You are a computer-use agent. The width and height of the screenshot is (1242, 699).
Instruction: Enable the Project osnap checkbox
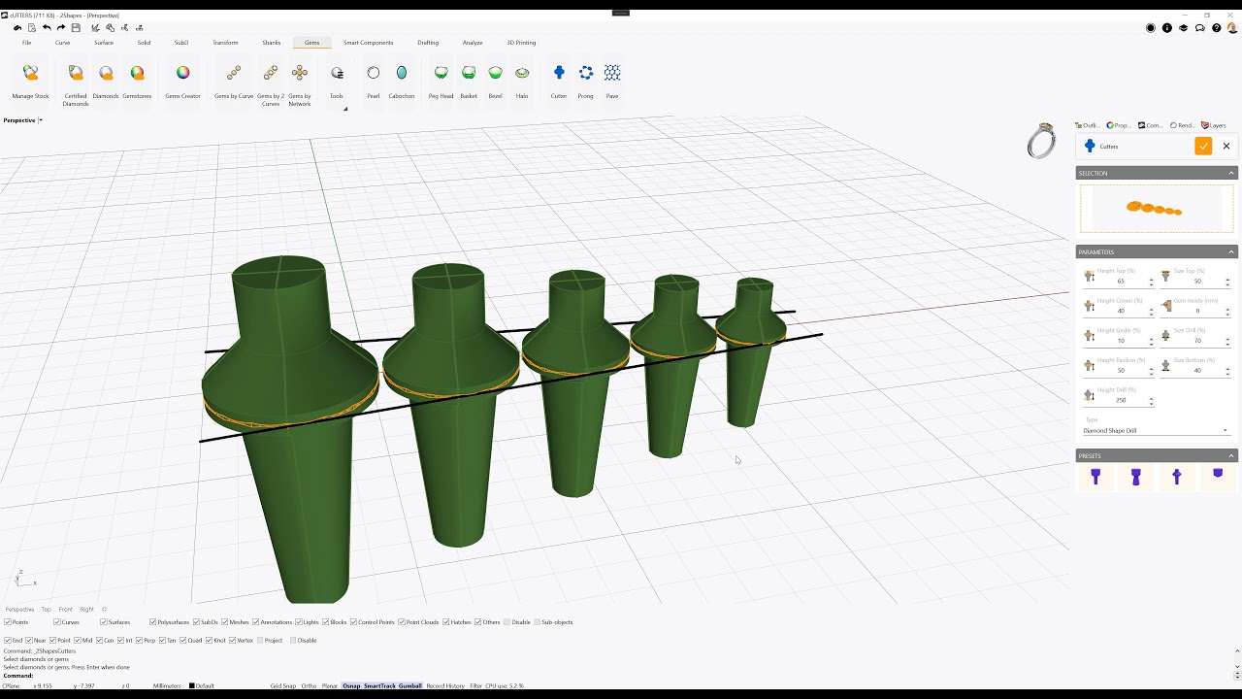tap(261, 641)
